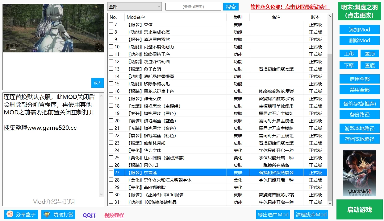
Task: Click the Wuchang game cover thumbnail
Action: [359, 173]
